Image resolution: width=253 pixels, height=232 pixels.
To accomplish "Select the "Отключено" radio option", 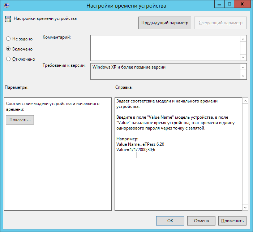I will [9, 59].
